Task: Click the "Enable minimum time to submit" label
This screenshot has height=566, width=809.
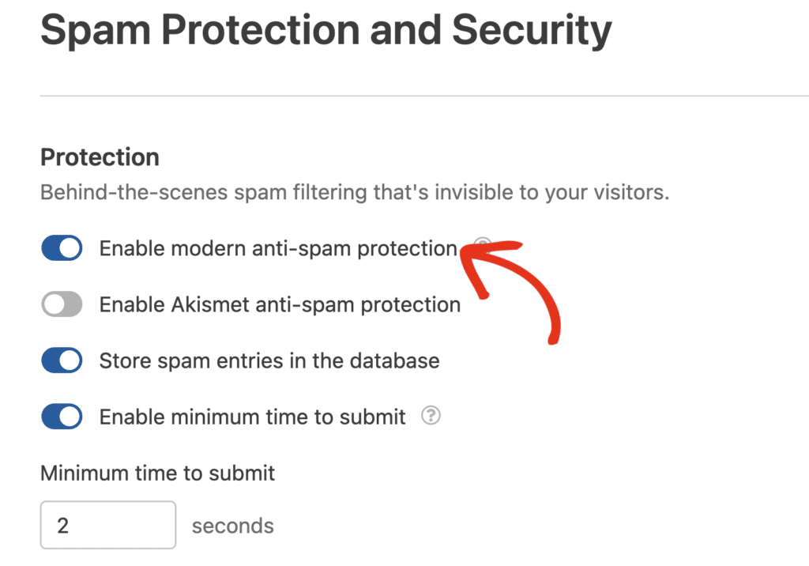Action: click(x=252, y=417)
